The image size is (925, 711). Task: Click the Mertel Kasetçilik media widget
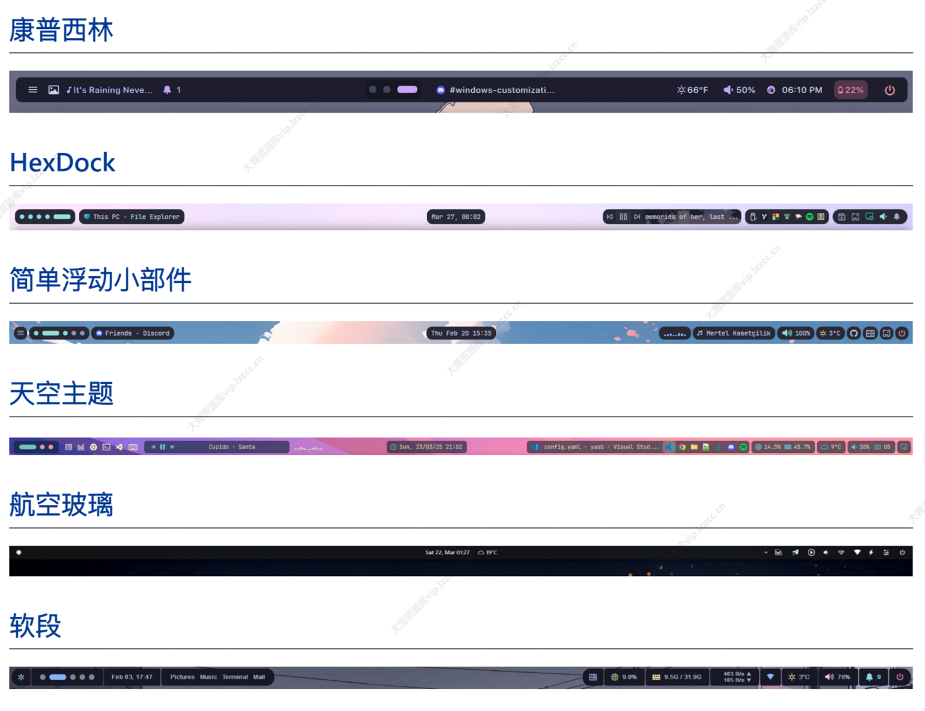click(x=734, y=333)
